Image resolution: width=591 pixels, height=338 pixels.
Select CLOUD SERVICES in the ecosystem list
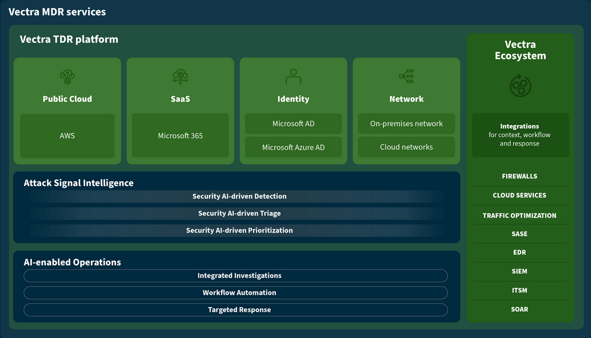point(520,195)
